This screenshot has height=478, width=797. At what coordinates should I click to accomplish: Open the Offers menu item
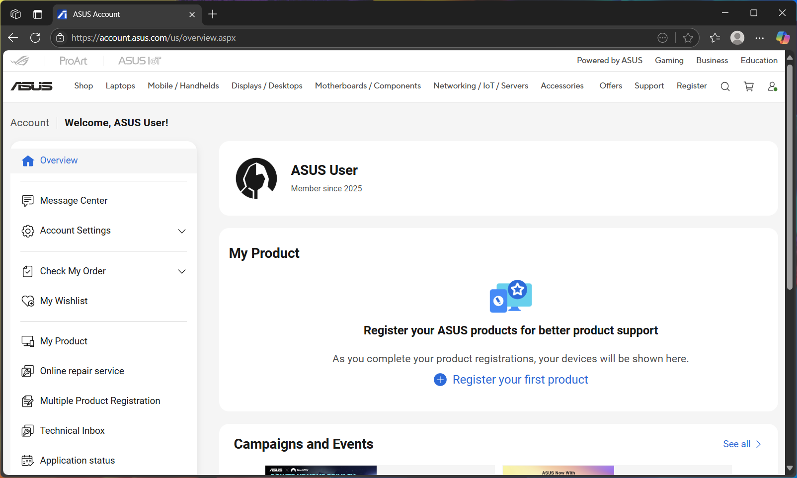[611, 86]
